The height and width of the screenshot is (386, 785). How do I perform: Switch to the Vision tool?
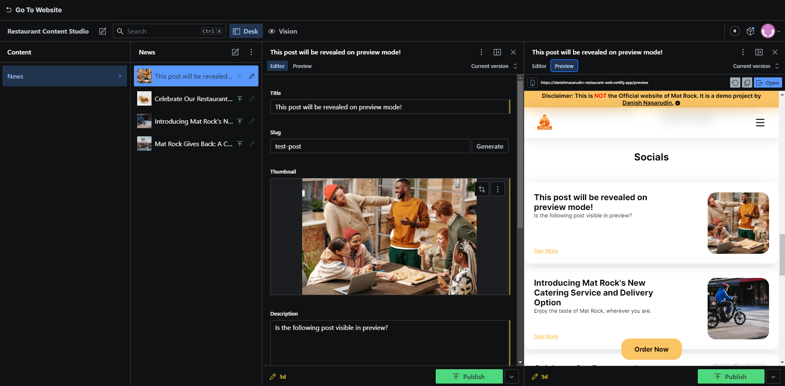point(283,31)
